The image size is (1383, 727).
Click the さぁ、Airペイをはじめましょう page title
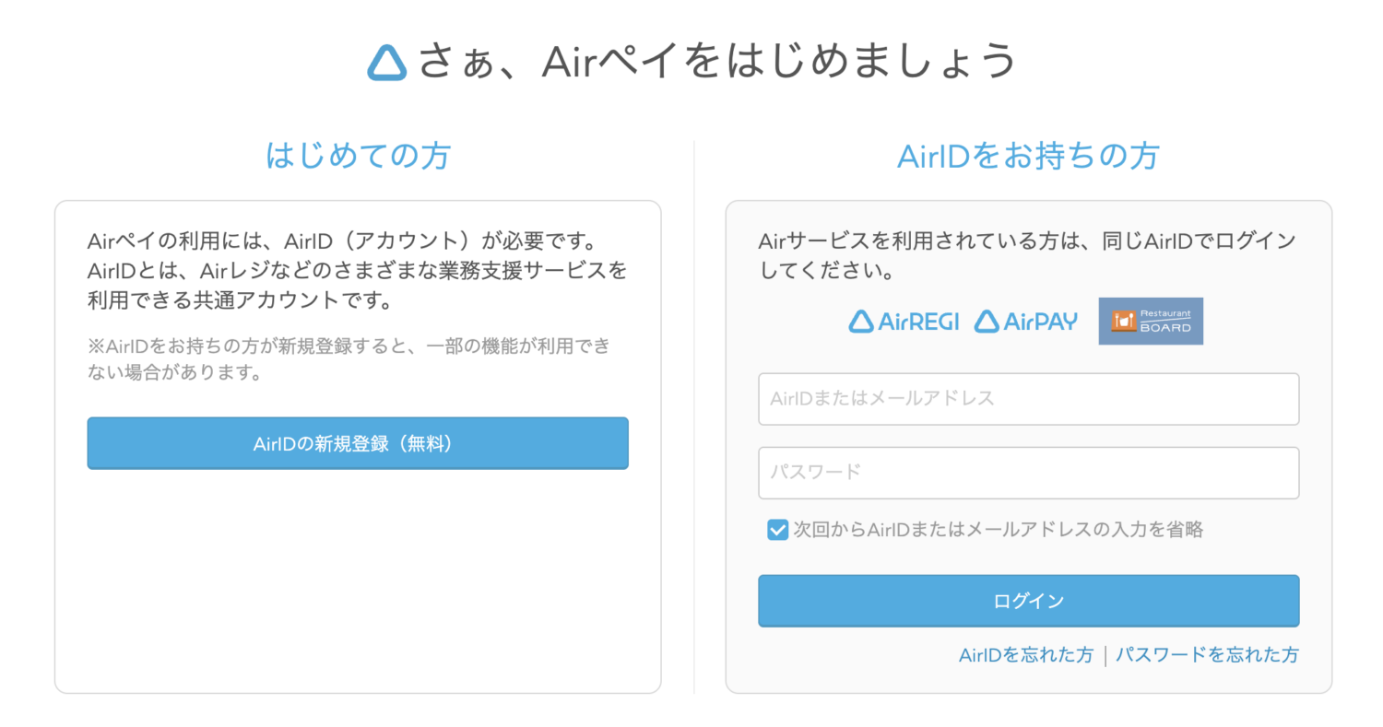(716, 62)
